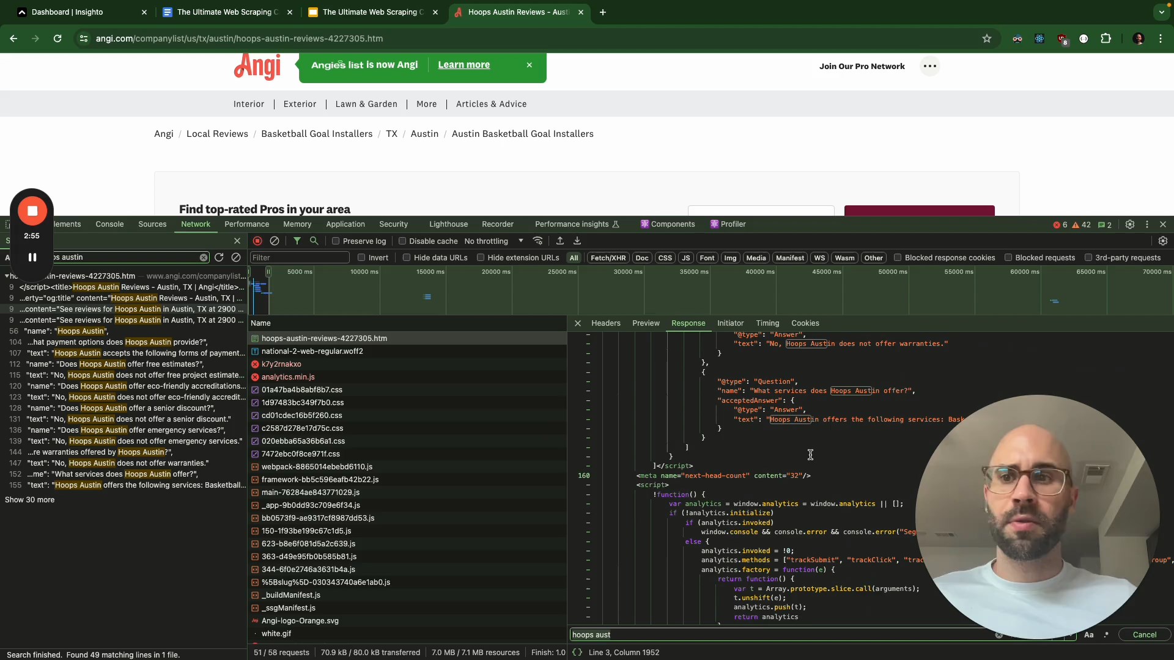
Task: Toggle the network filter funnel icon
Action: click(297, 241)
